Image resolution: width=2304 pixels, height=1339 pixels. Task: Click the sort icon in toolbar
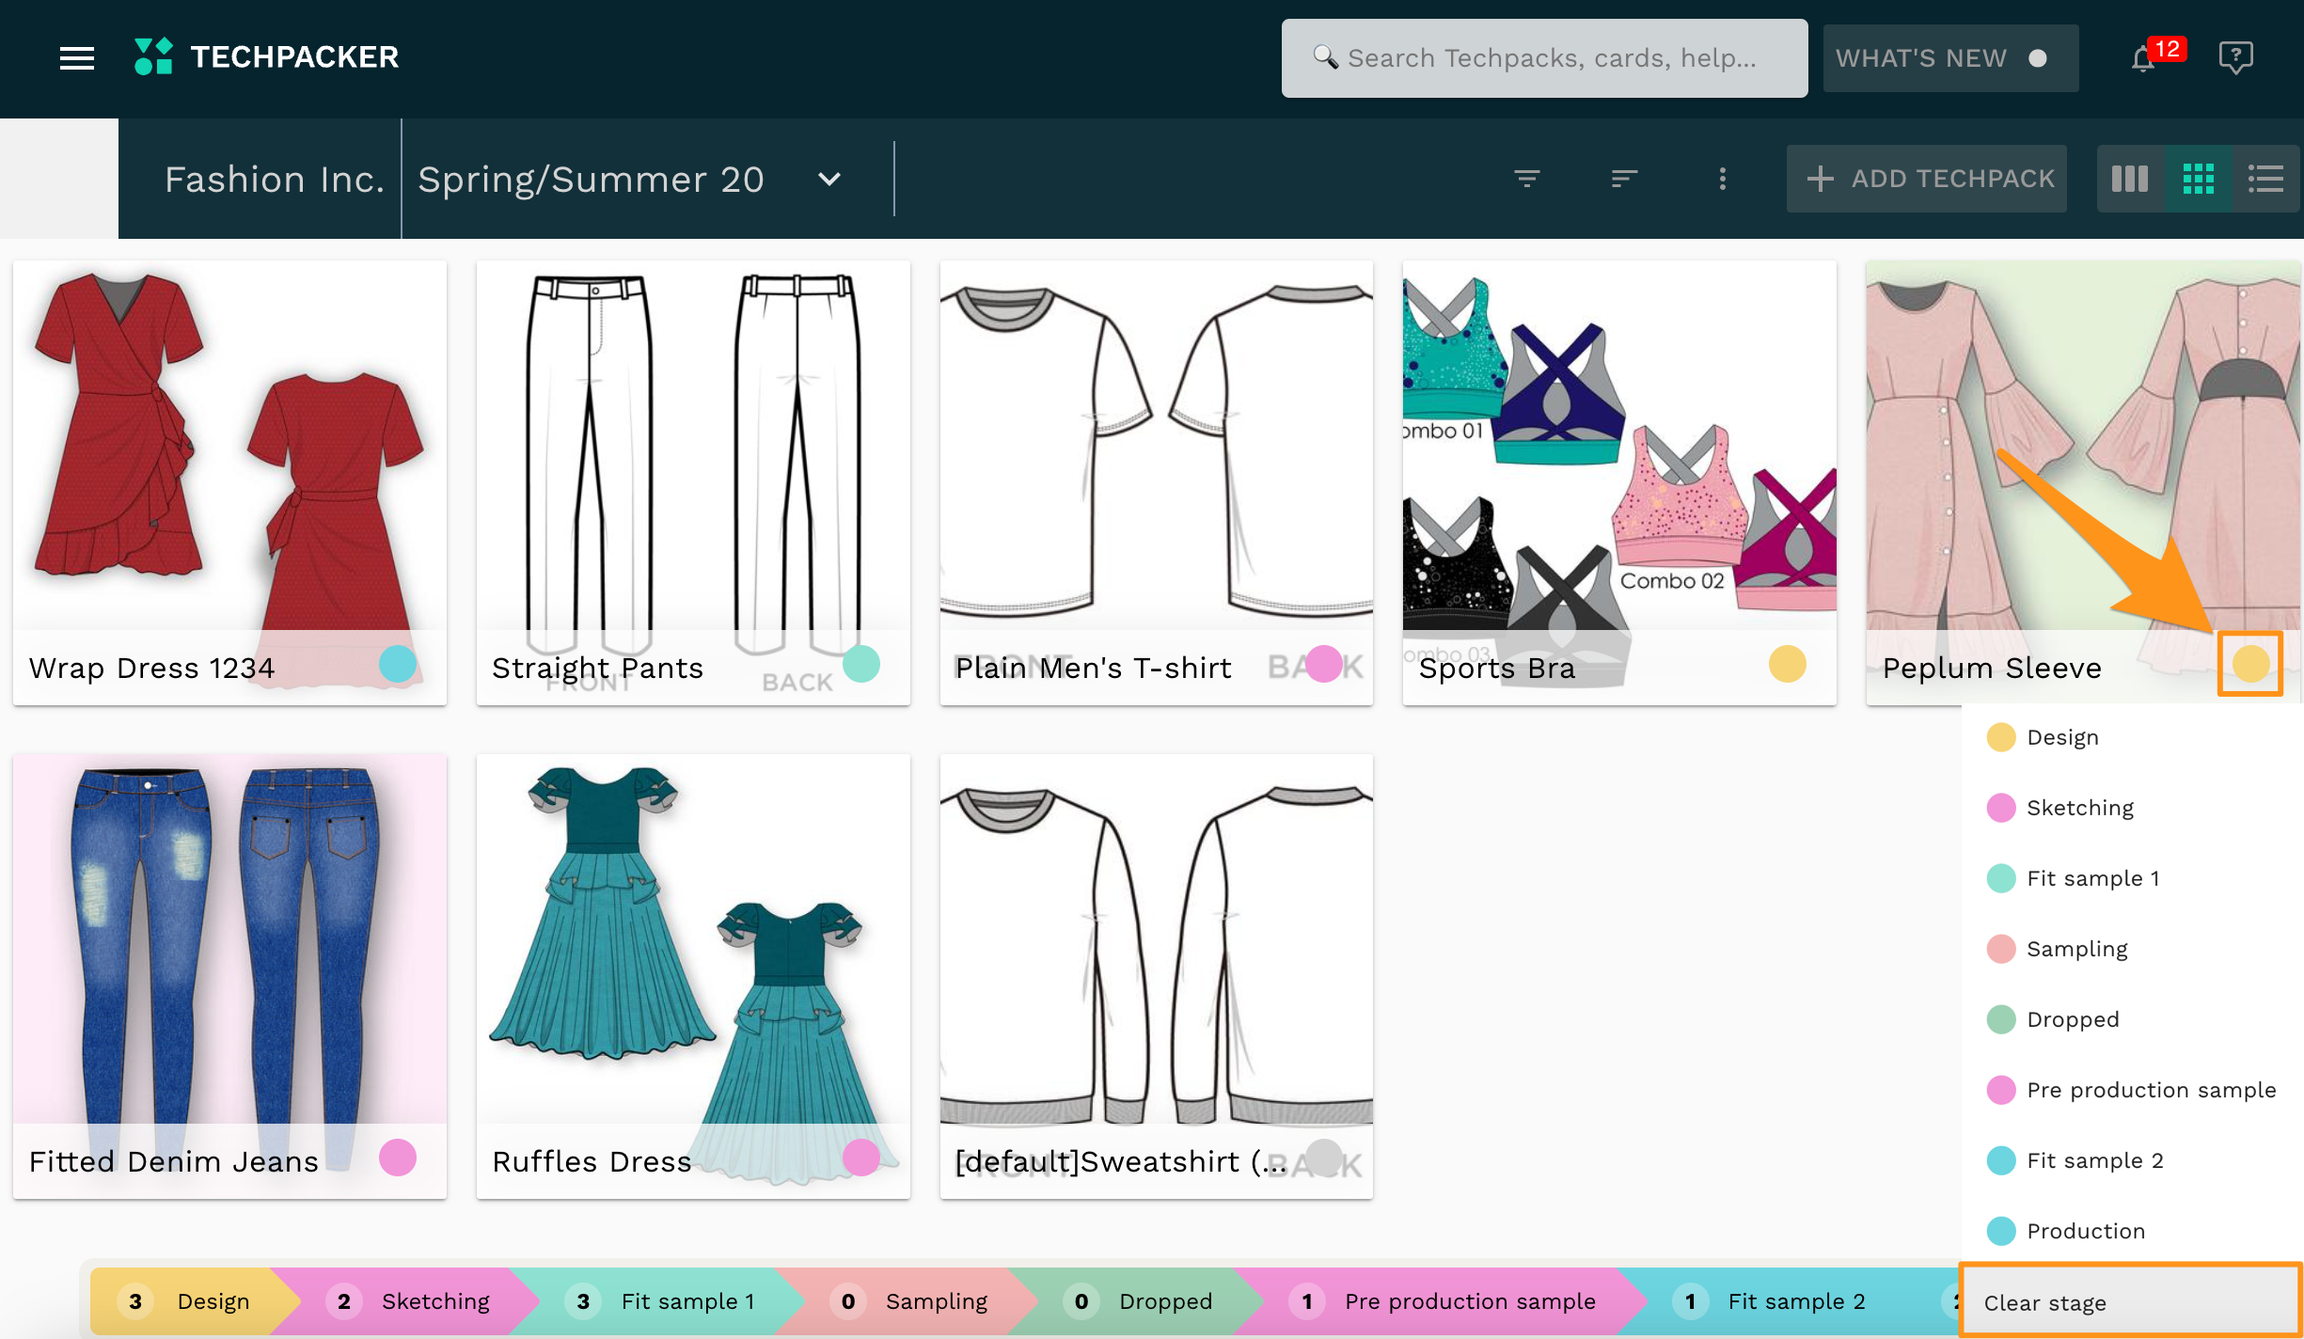(1624, 178)
